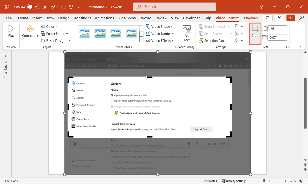Toggle the AutoSave switch

click(33, 7)
